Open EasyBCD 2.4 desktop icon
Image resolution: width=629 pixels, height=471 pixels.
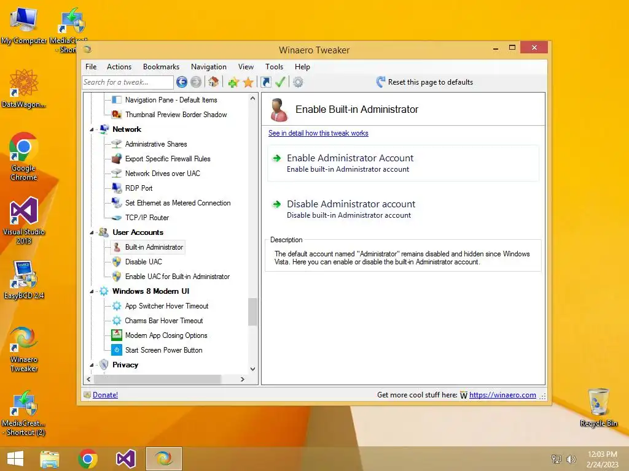tap(24, 280)
